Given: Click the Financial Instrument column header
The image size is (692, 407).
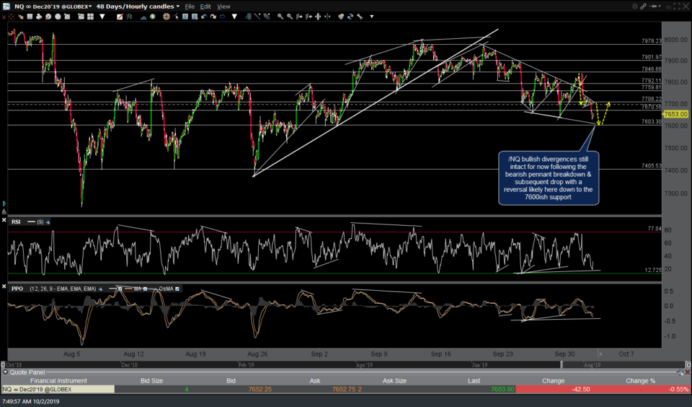Looking at the screenshot, I should (x=58, y=380).
